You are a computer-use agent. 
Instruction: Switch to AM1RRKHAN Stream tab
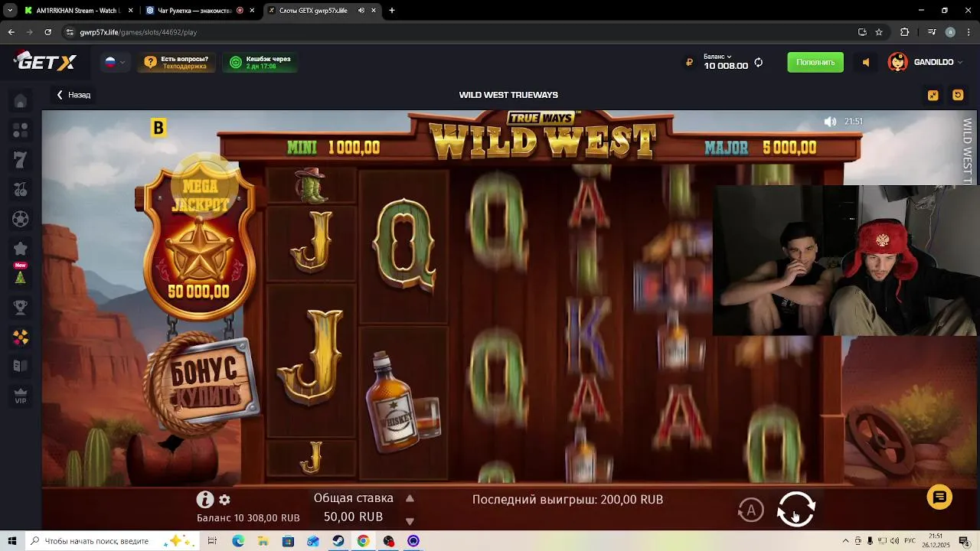(78, 11)
